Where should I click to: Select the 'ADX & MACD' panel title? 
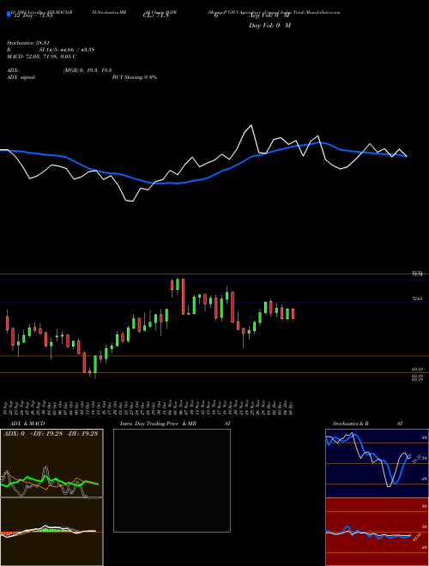27,424
